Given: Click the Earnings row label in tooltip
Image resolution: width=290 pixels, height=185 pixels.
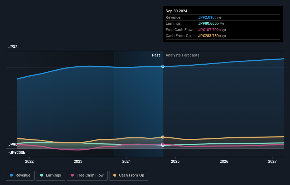Looking at the screenshot, I should tap(173, 23).
